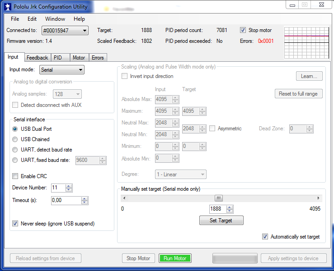Image resolution: width=334 pixels, height=271 pixels.
Task: Click the Device Number stepper arrows
Action: (x=69, y=188)
